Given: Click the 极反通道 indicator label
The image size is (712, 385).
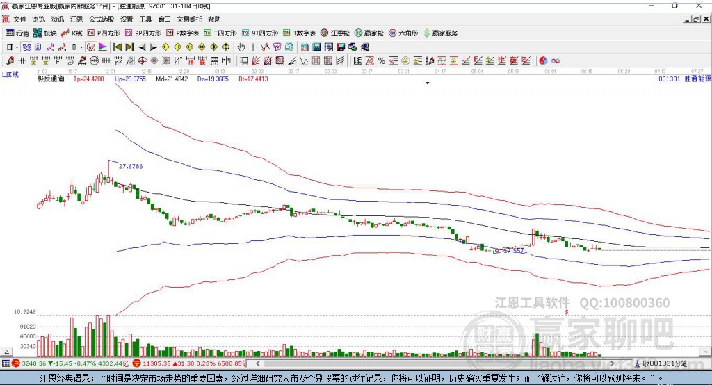Looking at the screenshot, I should coord(51,79).
